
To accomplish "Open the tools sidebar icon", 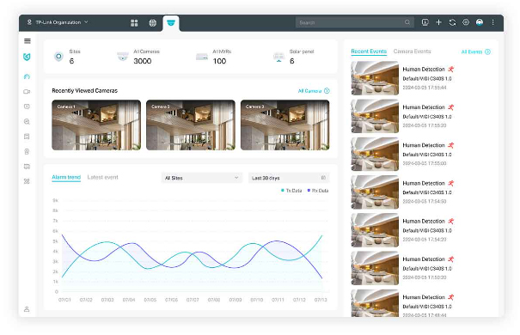I will click(27, 181).
